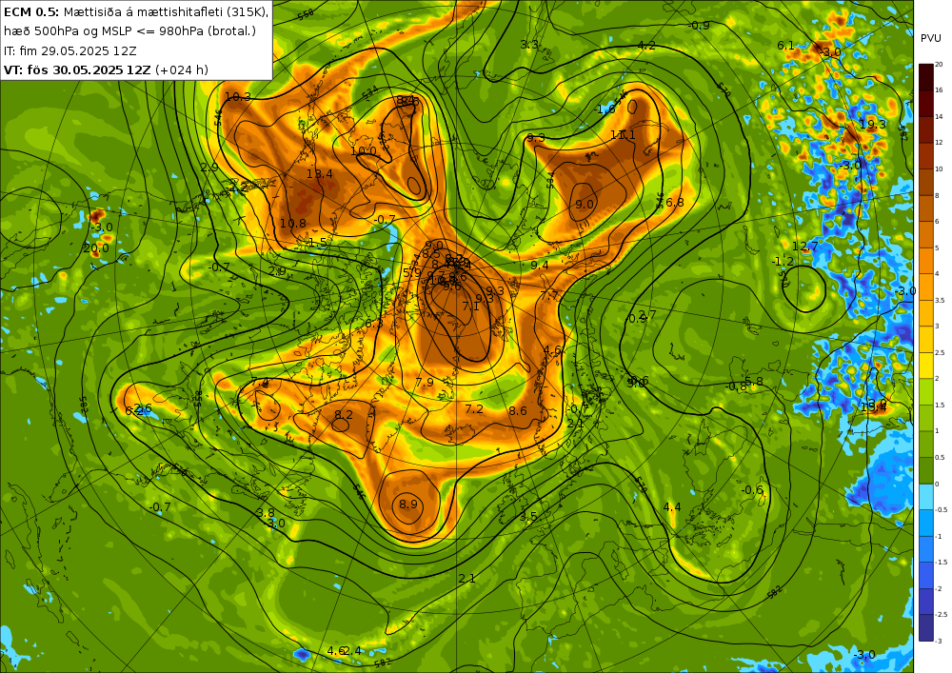Click the 5.8 value on the right

point(753,381)
